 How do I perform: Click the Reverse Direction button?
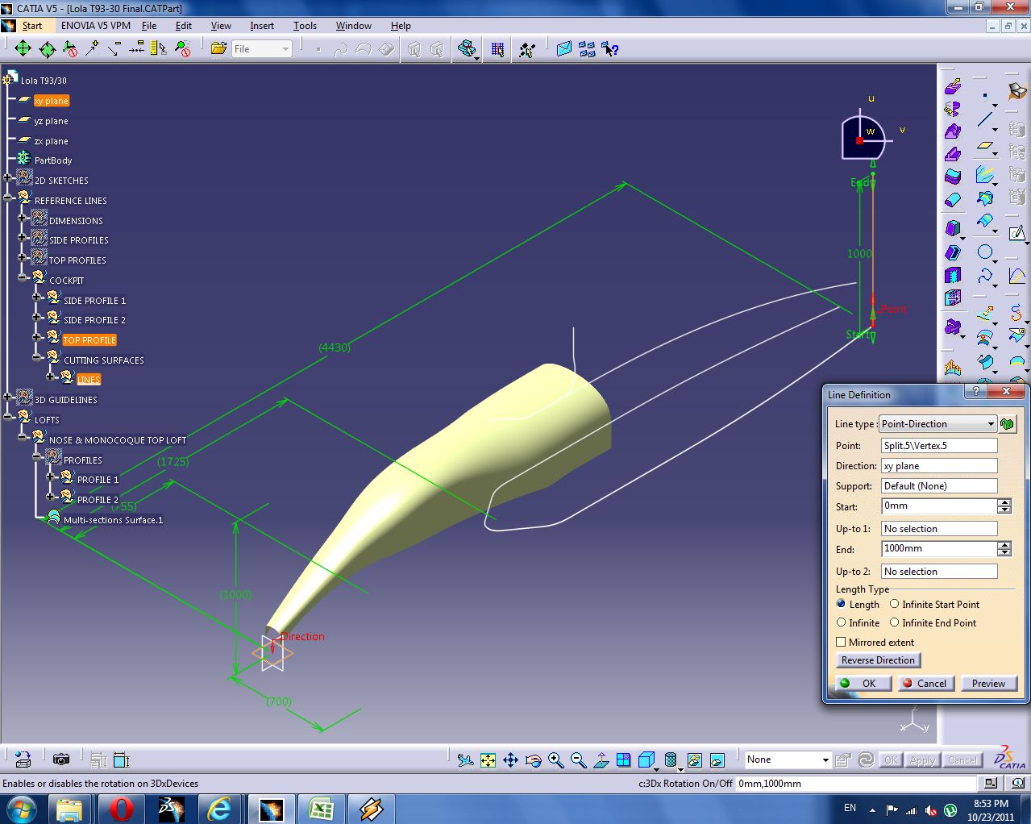click(877, 660)
